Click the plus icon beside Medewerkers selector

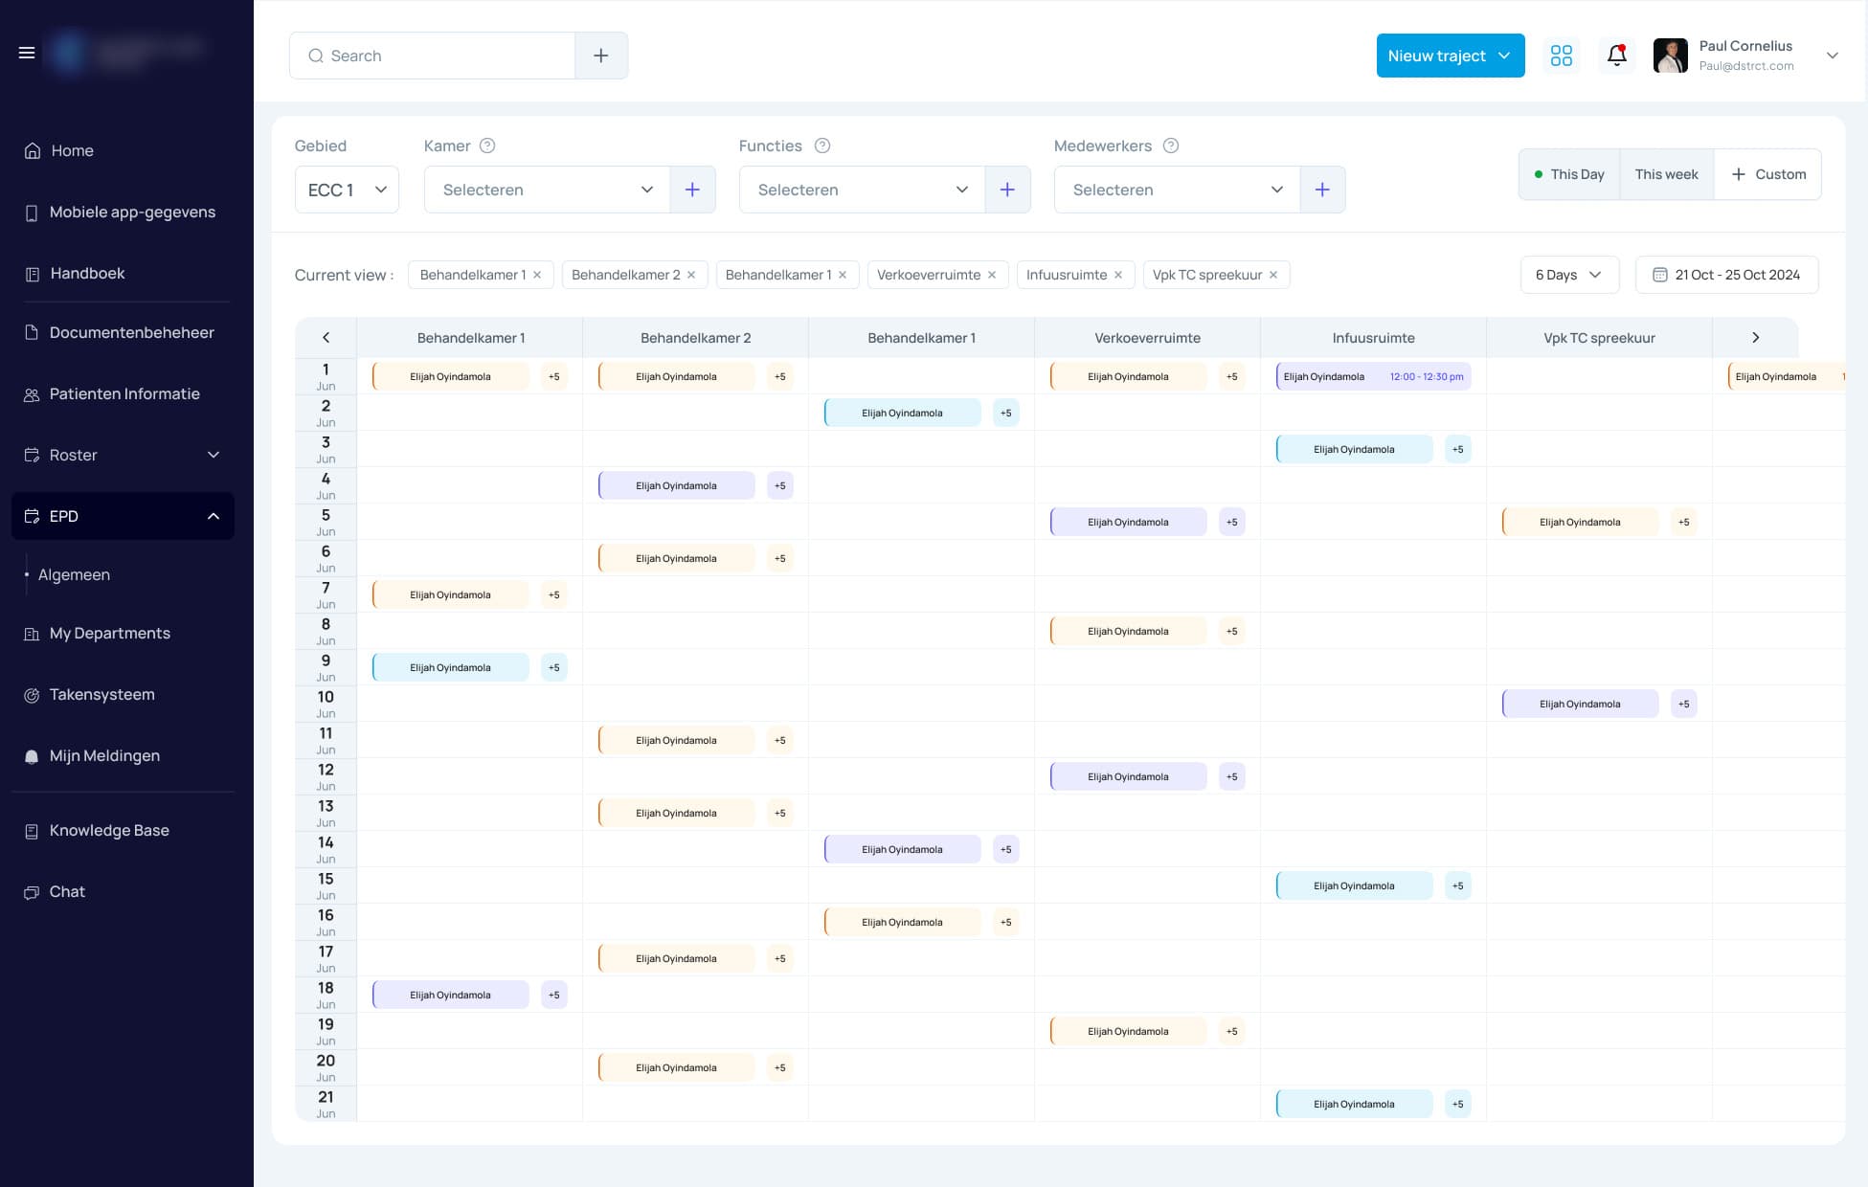[1322, 189]
